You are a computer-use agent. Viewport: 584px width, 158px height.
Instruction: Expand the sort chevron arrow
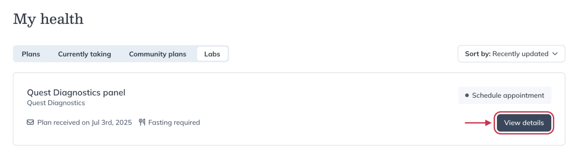pyautogui.click(x=555, y=54)
